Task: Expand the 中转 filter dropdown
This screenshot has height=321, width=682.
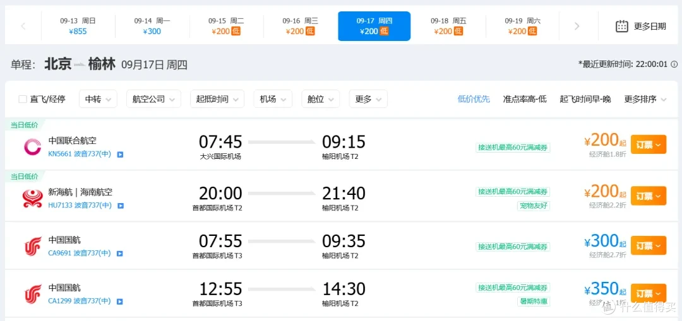Action: [x=98, y=99]
